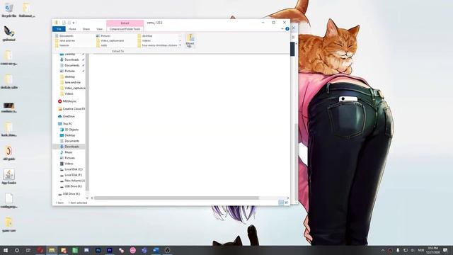The image size is (453, 255).
Task: Click the pink Extract contextual tab
Action: 125,23
